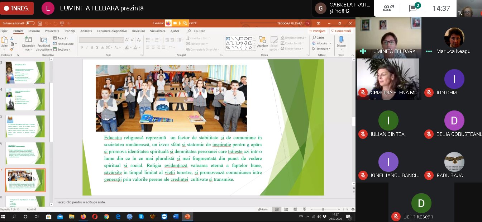This screenshot has height=222, width=482.
Task: Mute LUMINITA FELDARA in the participant panel
Action: [362, 51]
